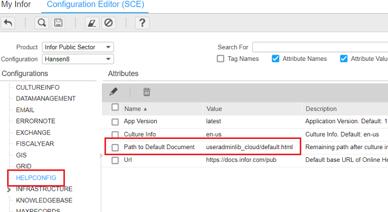388x212 pixels.
Task: Click the pencil edit attribute icon
Action: 114,92
